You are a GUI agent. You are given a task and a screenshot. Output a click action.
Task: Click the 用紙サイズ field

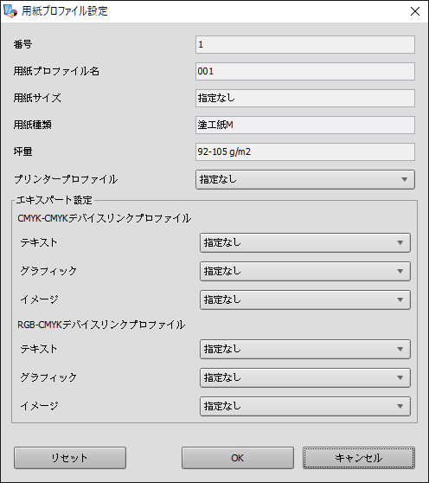(305, 99)
